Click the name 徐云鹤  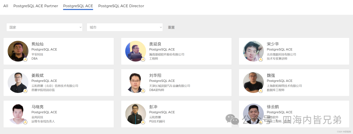point(273,107)
